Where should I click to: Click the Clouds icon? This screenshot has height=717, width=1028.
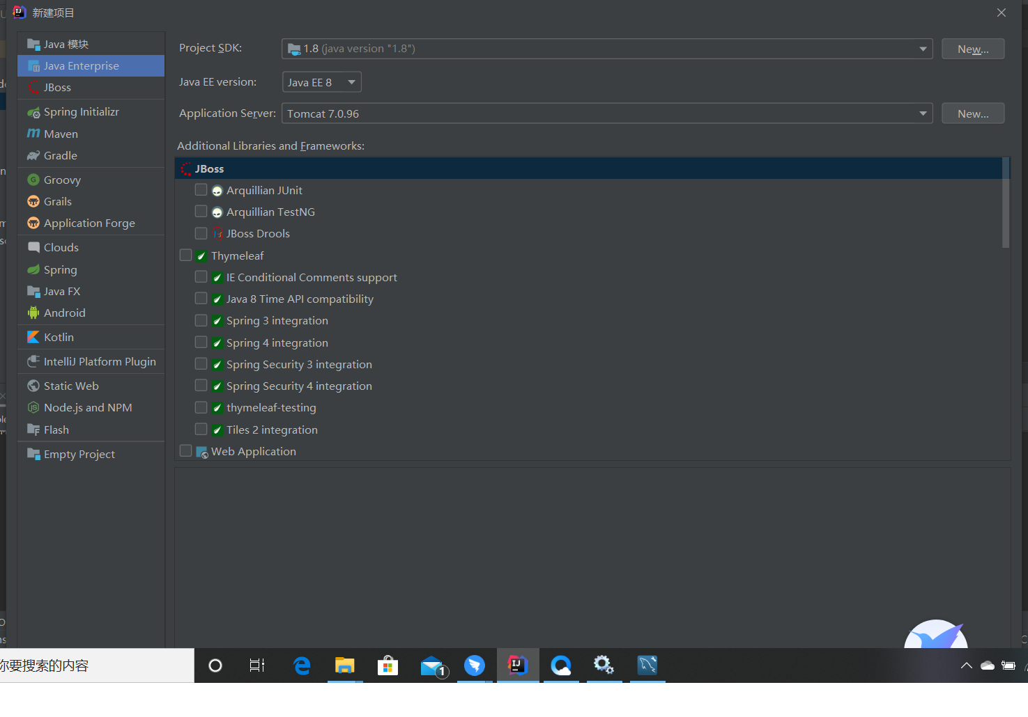pyautogui.click(x=33, y=247)
